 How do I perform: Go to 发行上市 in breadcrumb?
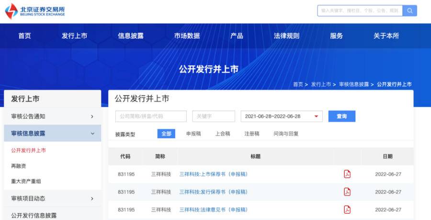321,84
